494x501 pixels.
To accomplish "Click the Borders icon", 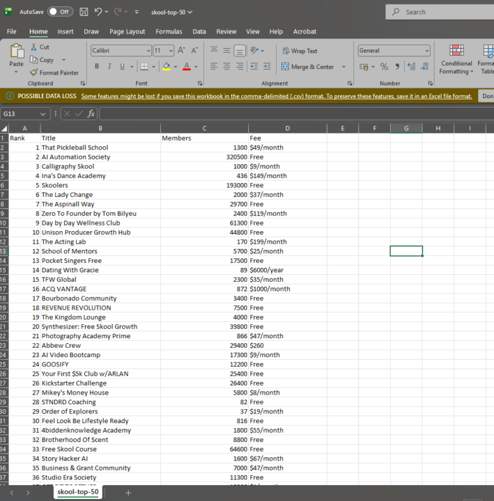I will tap(144, 67).
